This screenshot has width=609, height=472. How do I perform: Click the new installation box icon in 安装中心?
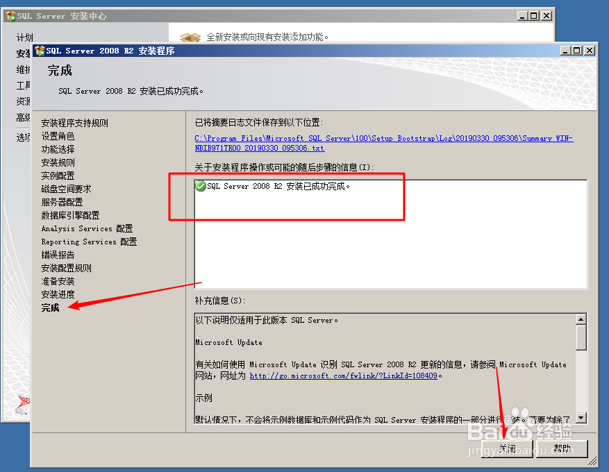(x=190, y=37)
